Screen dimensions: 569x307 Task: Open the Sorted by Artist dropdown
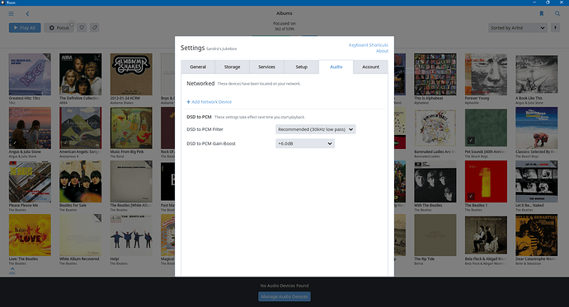pyautogui.click(x=518, y=27)
